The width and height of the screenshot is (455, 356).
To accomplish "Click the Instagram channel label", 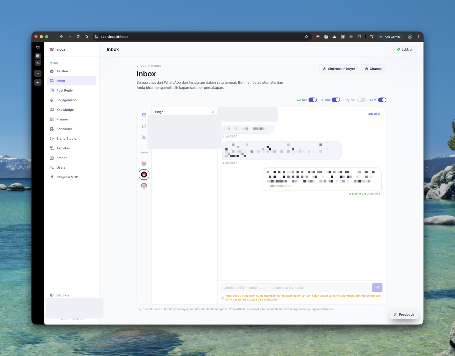I will pyautogui.click(x=373, y=114).
